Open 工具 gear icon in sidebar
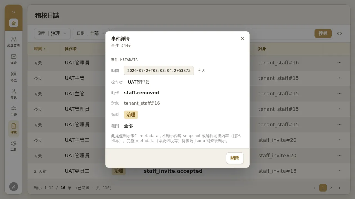 pyautogui.click(x=14, y=146)
